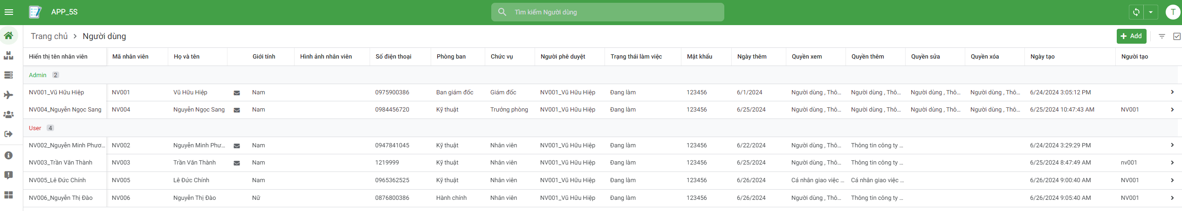Sort by Phòng ban column header
Viewport: 1182px width, 211px height.
click(451, 57)
